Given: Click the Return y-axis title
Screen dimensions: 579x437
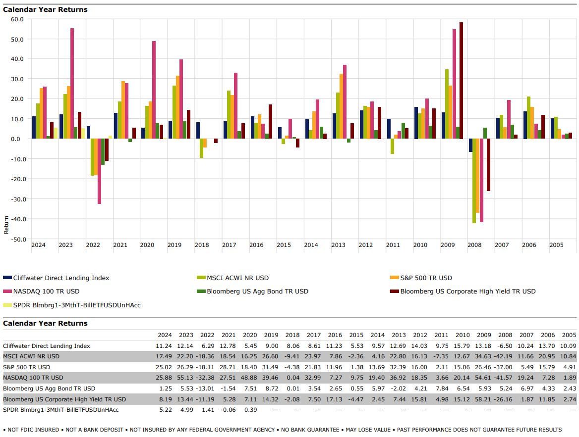Looking at the screenshot, I should coord(6,225).
